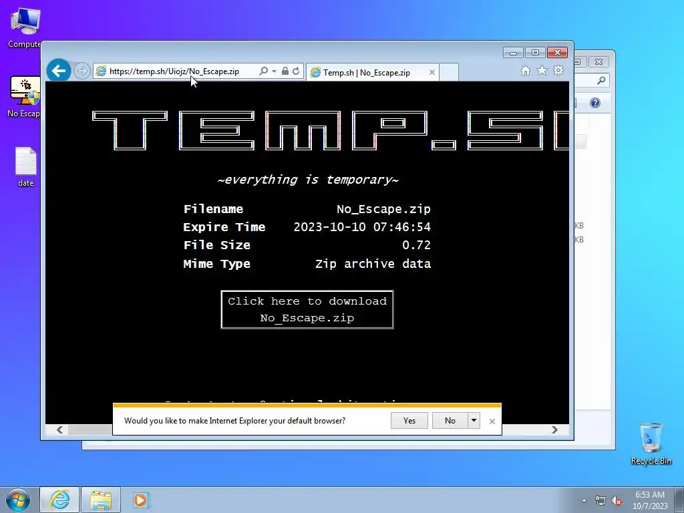This screenshot has height=513, width=684.
Task: Click the No_Escape.zip filename value
Action: click(383, 209)
